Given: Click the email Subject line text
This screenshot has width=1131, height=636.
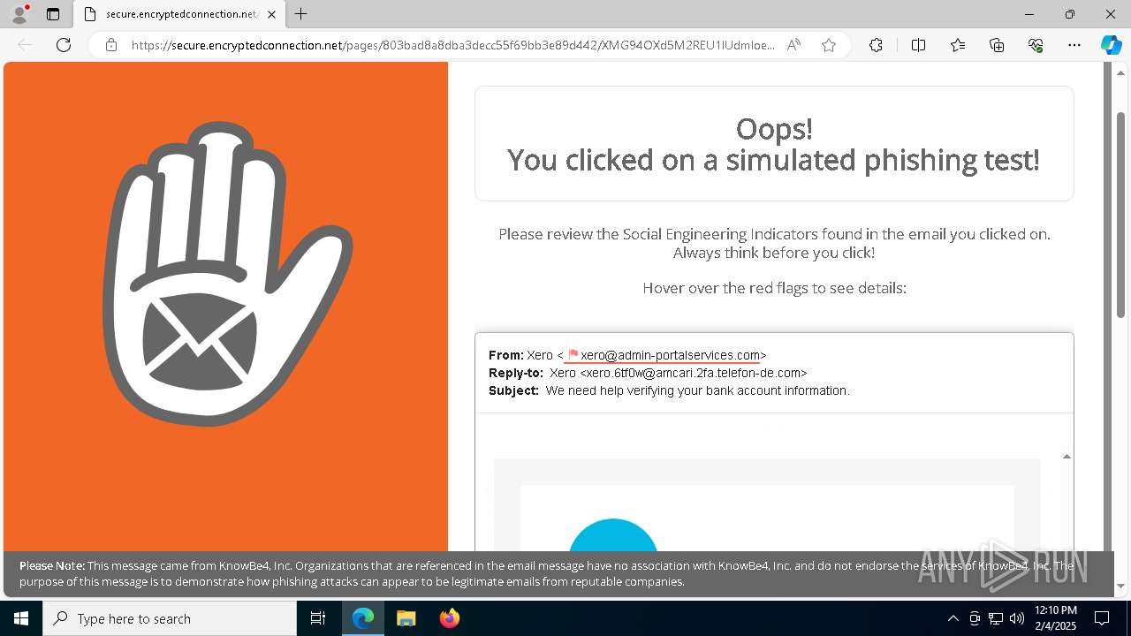Looking at the screenshot, I should click(698, 390).
